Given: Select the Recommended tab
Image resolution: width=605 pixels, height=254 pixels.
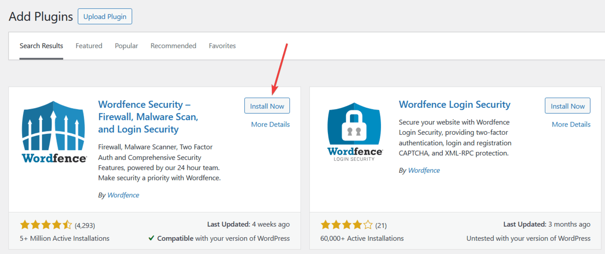Looking at the screenshot, I should (x=173, y=45).
